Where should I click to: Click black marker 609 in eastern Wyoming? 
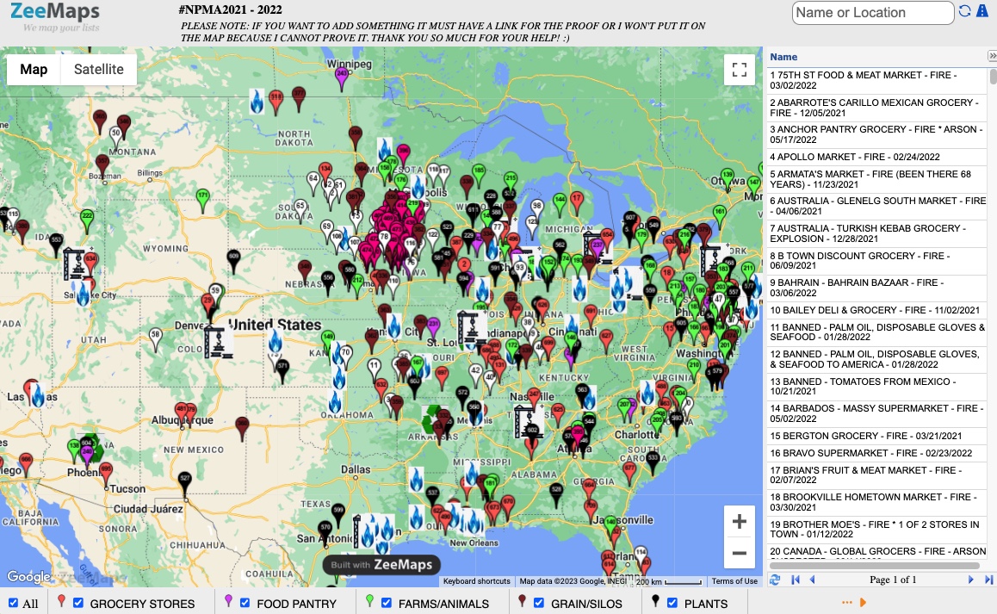tap(234, 261)
